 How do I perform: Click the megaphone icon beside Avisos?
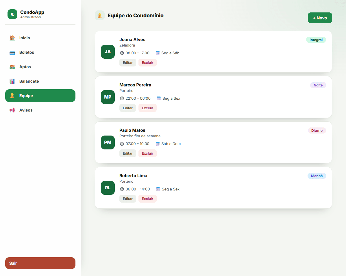[12, 110]
